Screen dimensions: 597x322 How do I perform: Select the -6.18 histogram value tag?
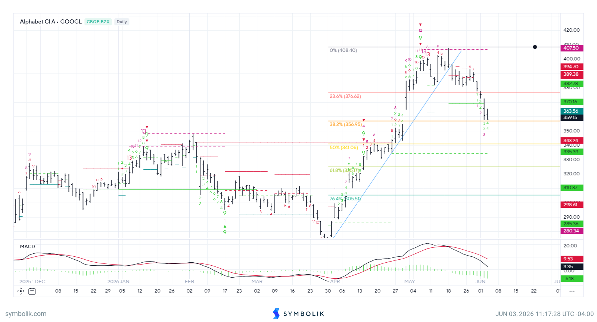tap(572, 279)
